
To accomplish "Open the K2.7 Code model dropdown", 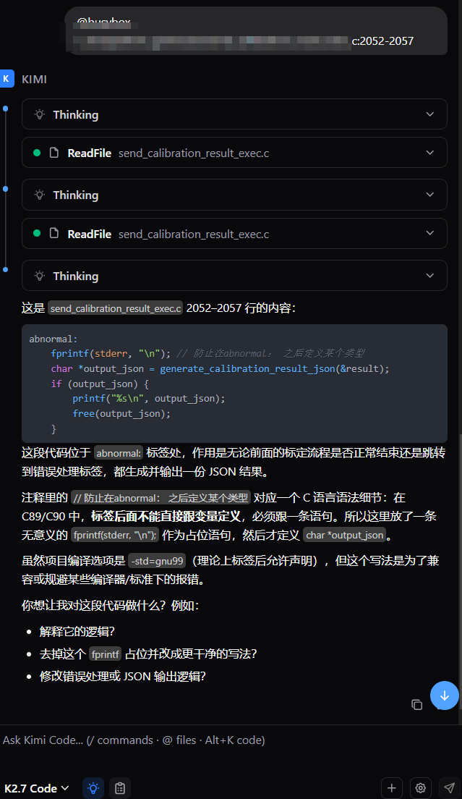I will 37,788.
